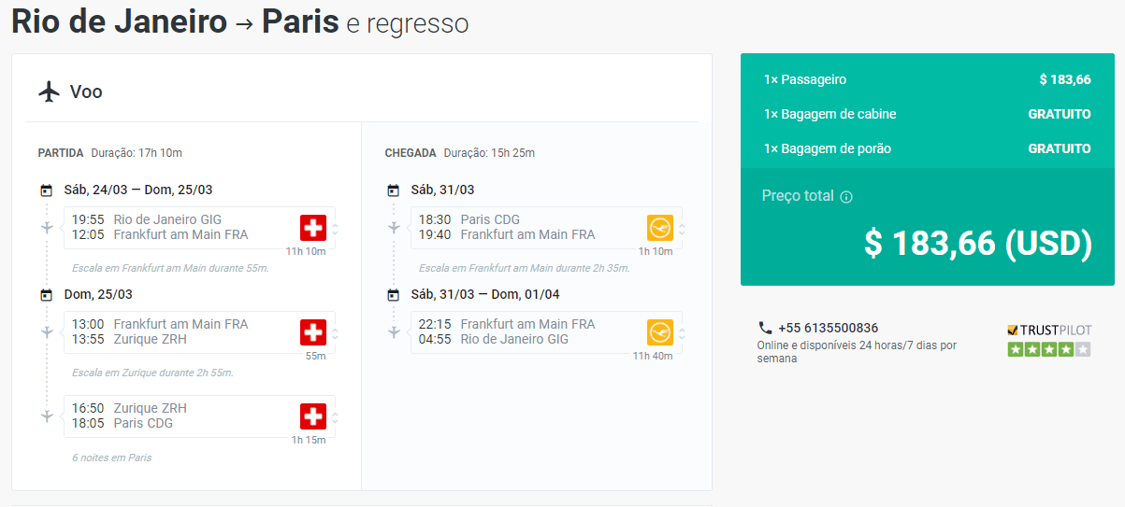Click the info icon next to Preço total

tap(846, 197)
